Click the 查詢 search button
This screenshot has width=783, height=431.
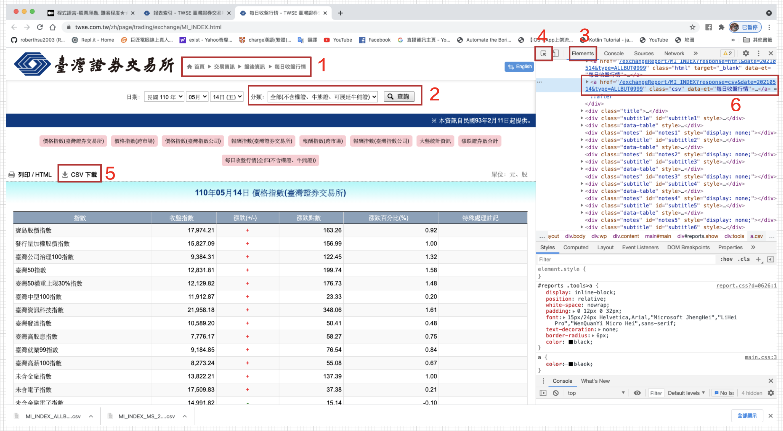click(x=399, y=96)
